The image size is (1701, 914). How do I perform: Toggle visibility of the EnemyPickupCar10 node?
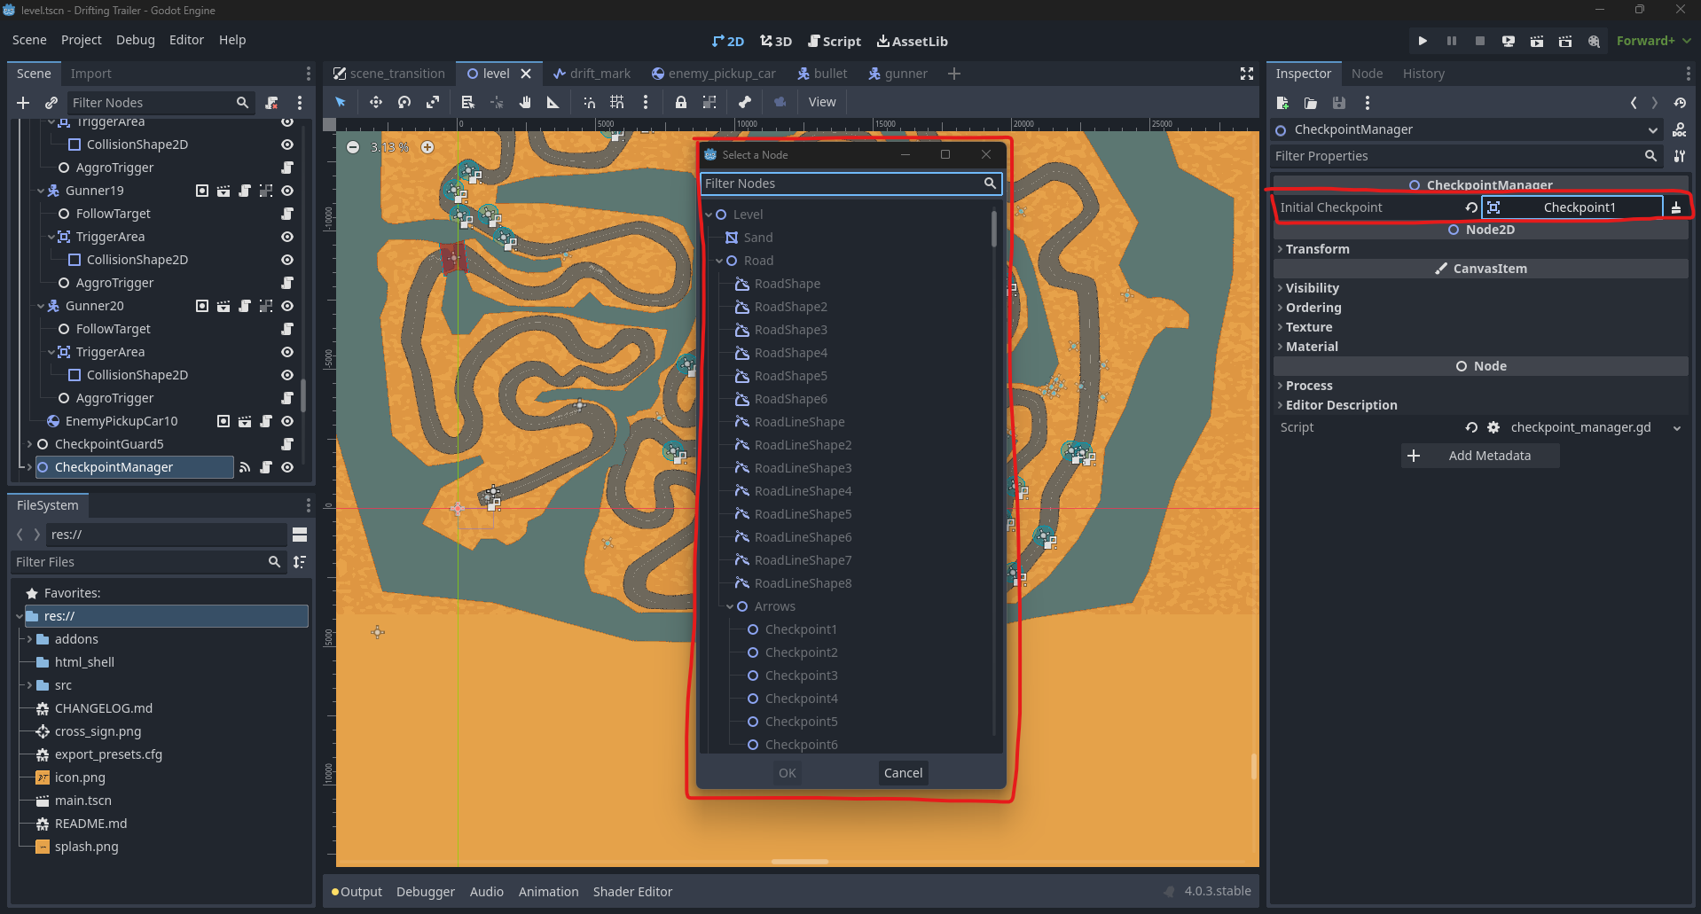287,421
